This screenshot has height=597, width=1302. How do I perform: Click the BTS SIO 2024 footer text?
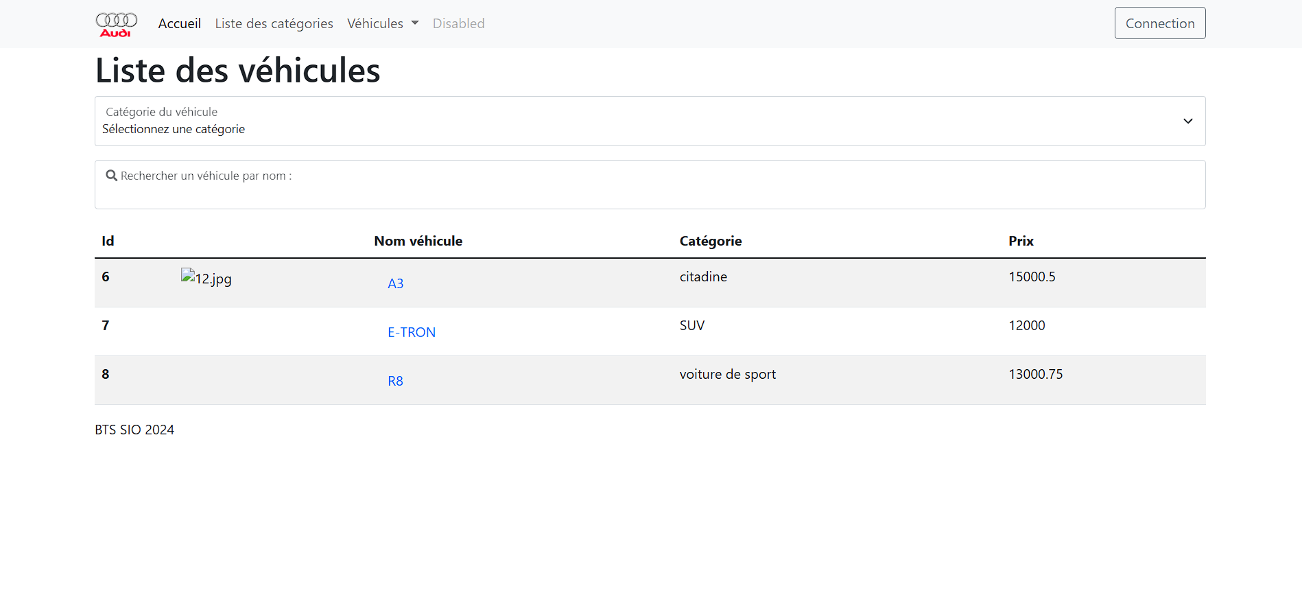point(134,430)
